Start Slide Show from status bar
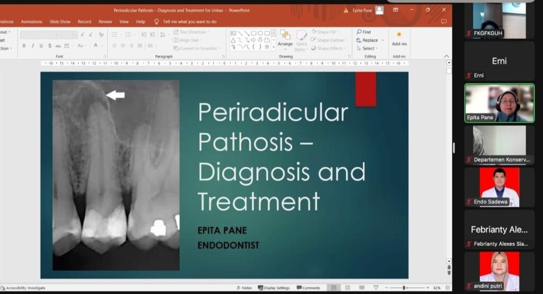Image resolution: width=543 pixels, height=294 pixels. pyautogui.click(x=375, y=288)
